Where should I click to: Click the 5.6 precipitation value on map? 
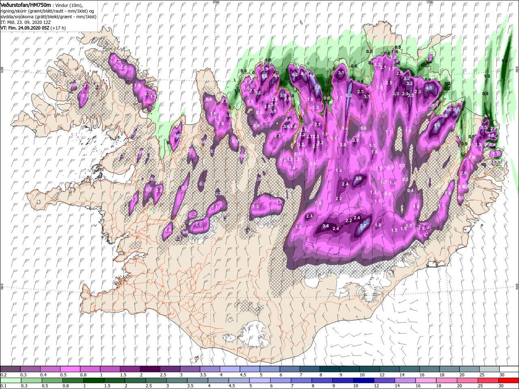pos(264,76)
